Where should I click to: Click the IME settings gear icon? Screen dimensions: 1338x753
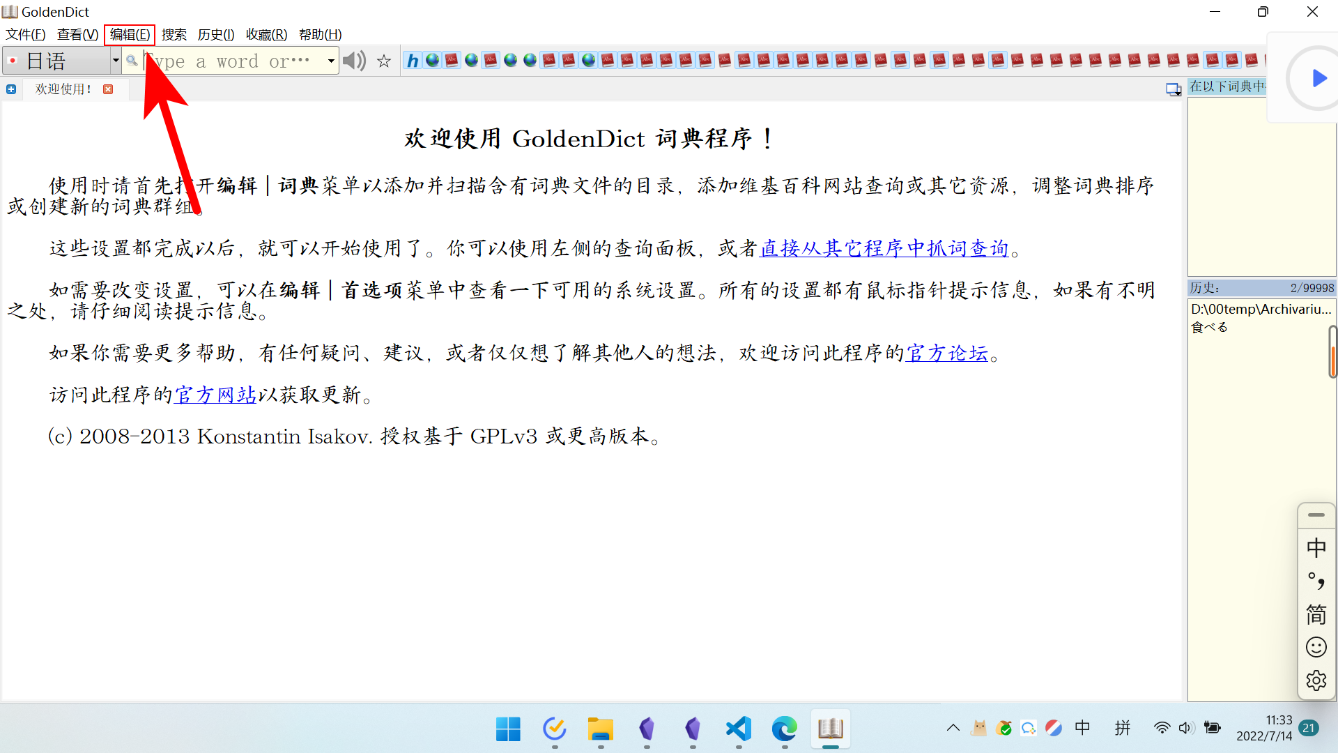(x=1316, y=680)
